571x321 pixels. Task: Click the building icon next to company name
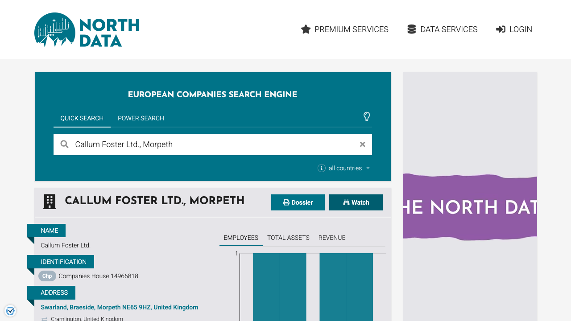tap(49, 202)
